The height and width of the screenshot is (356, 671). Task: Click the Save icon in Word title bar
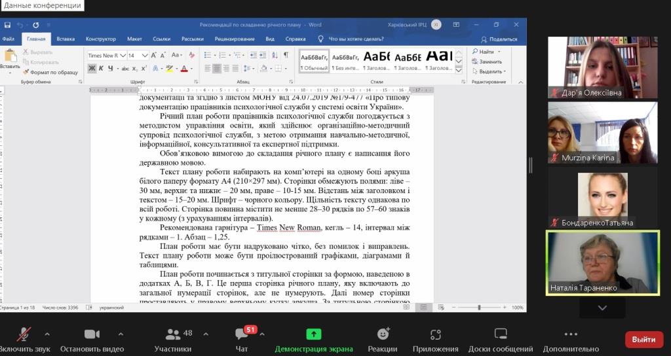(7, 26)
